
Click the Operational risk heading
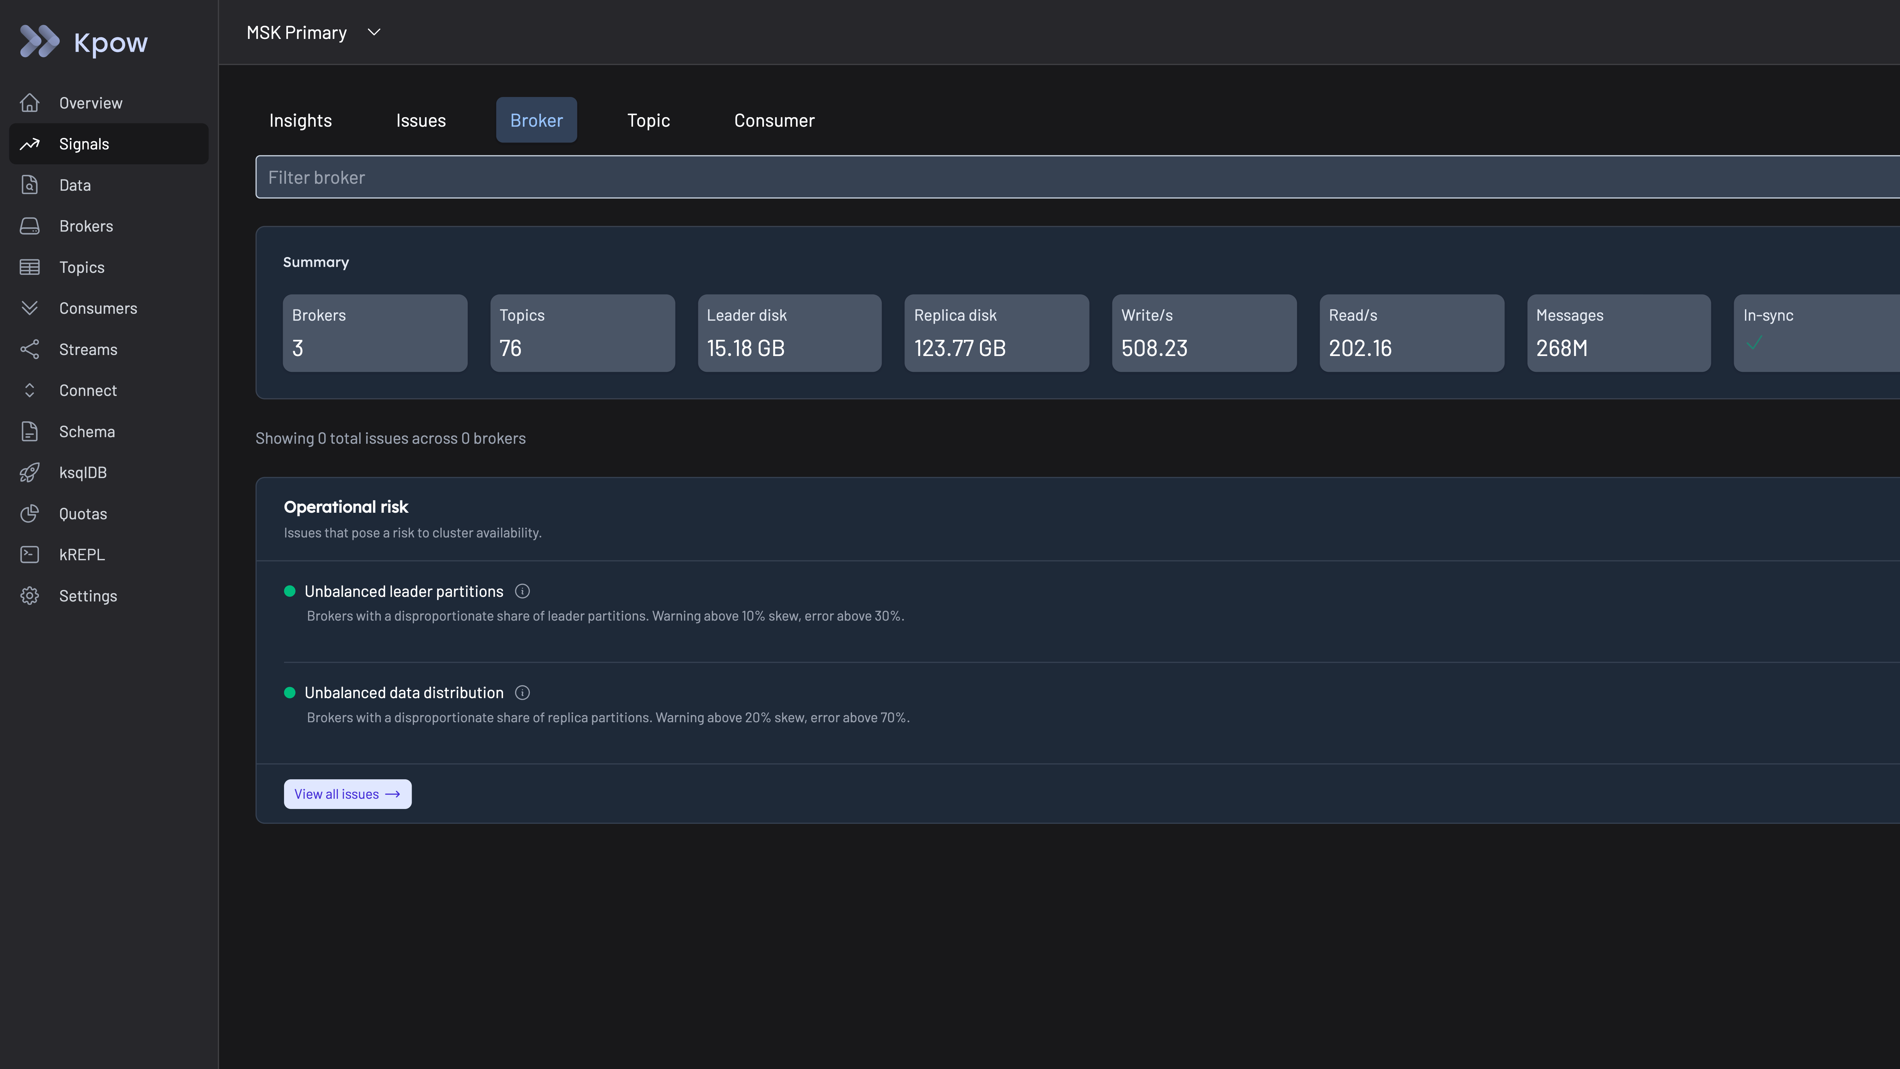[x=346, y=507]
